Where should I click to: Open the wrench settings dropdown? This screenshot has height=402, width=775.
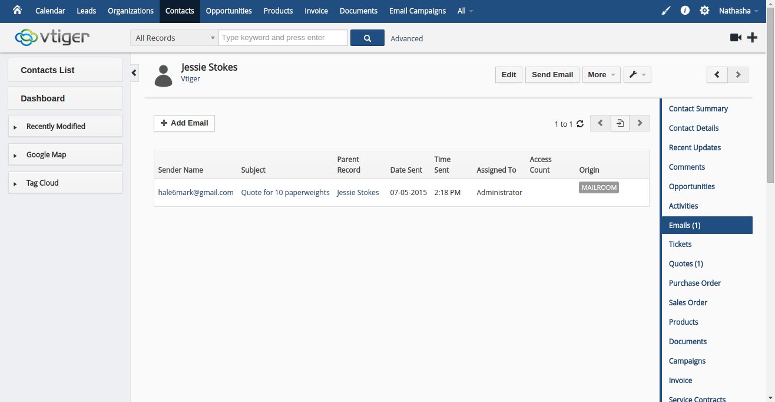pos(637,75)
